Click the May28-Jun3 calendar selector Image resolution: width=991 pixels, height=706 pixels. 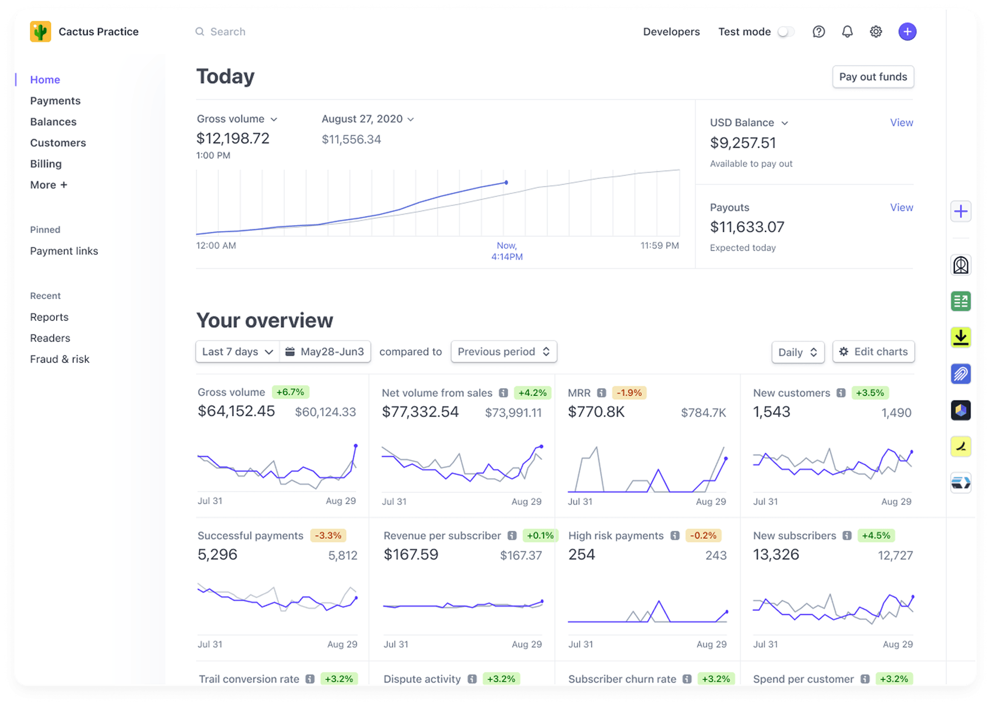coord(325,351)
